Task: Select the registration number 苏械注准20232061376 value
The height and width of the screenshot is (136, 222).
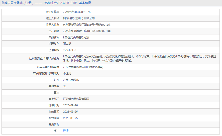Action: pyautogui.click(x=77, y=12)
